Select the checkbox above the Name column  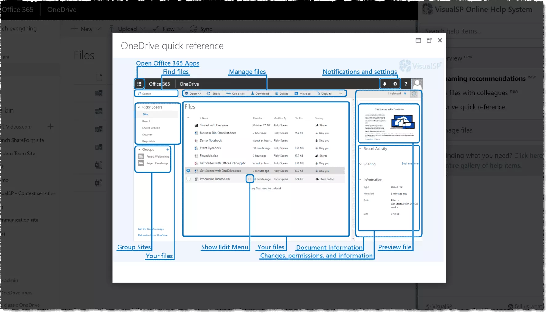(x=189, y=118)
